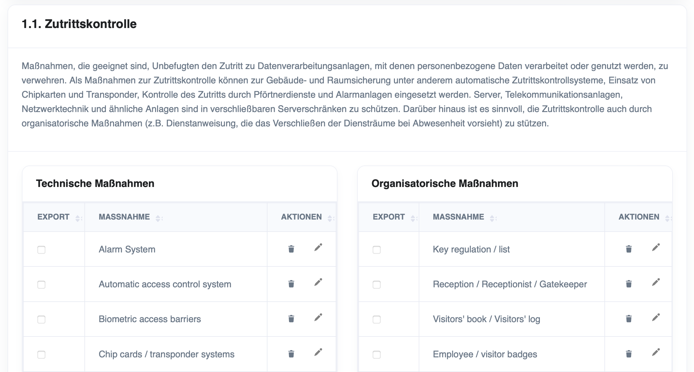Screen dimensions: 694x372
Task: Delete Key regulation / list measure
Action: coord(629,249)
